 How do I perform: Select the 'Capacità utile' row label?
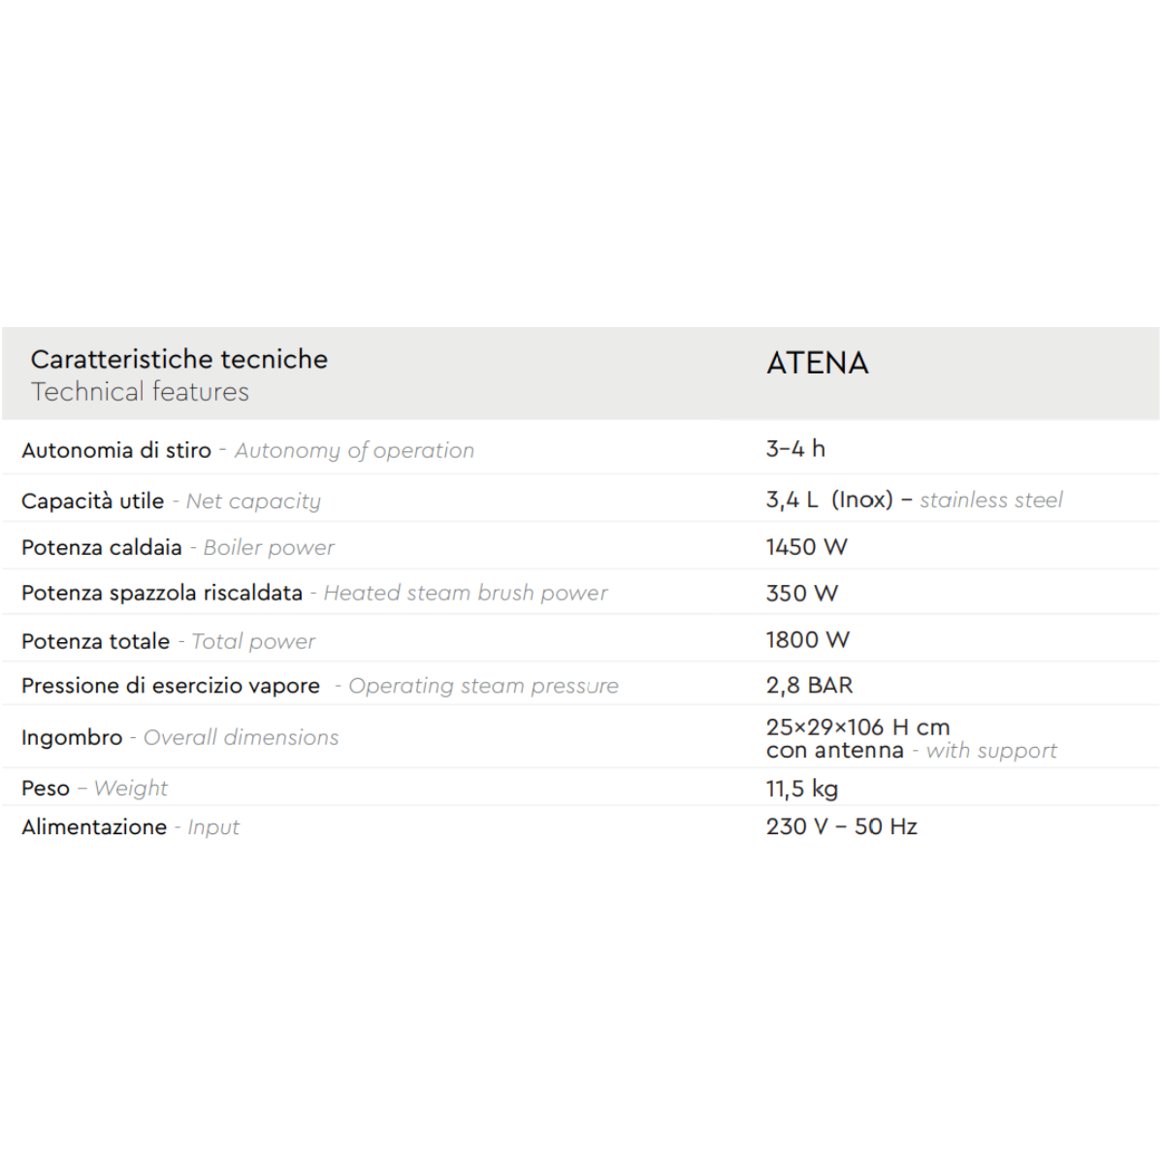[93, 501]
